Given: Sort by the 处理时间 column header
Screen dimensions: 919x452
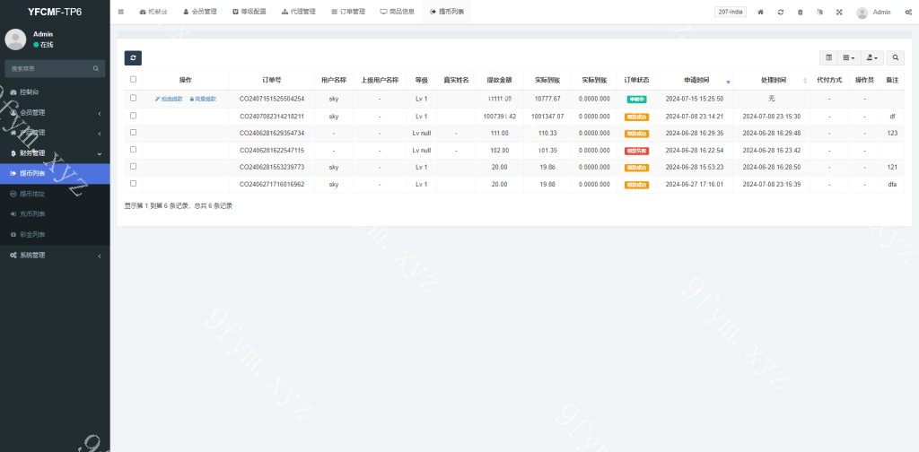Looking at the screenshot, I should point(771,80).
